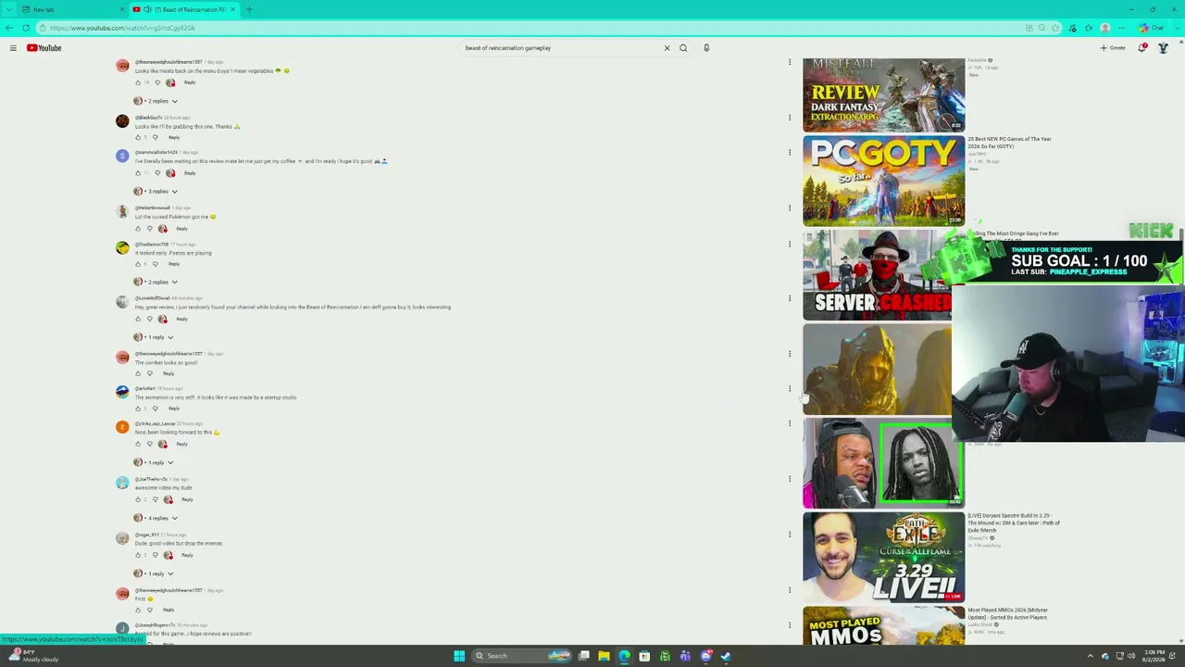
Task: Open the YouTube guide hamburger menu
Action: click(13, 48)
